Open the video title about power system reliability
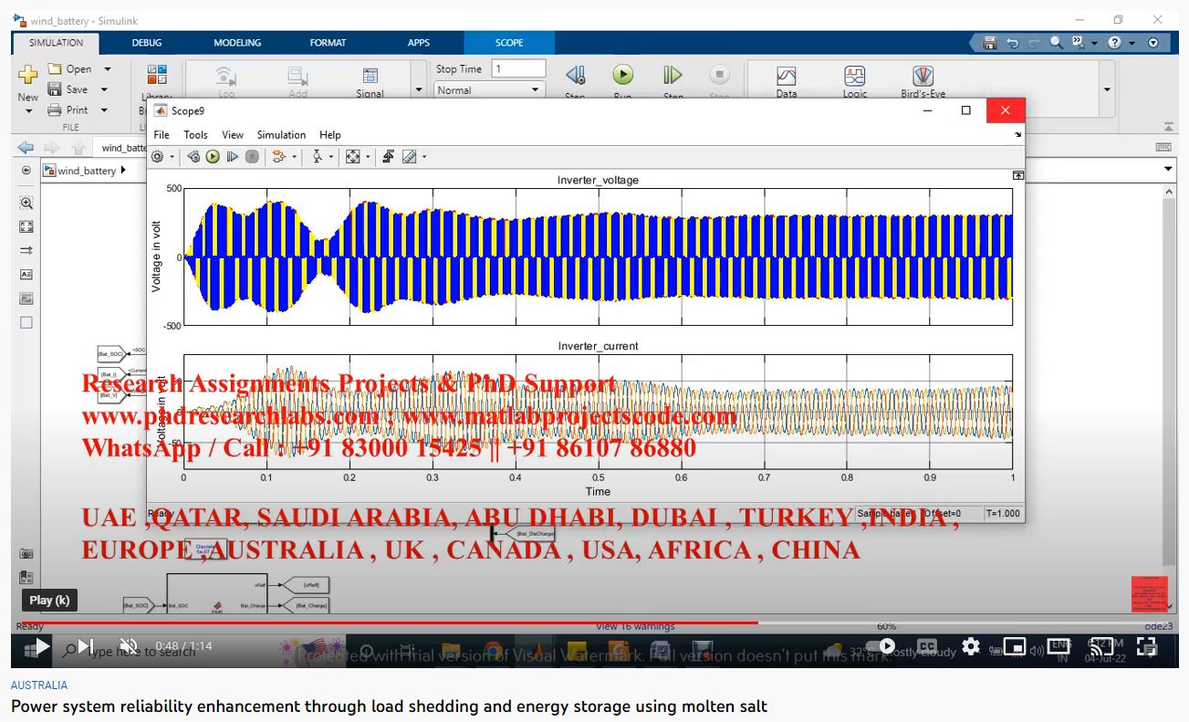The image size is (1189, 722). tap(389, 706)
